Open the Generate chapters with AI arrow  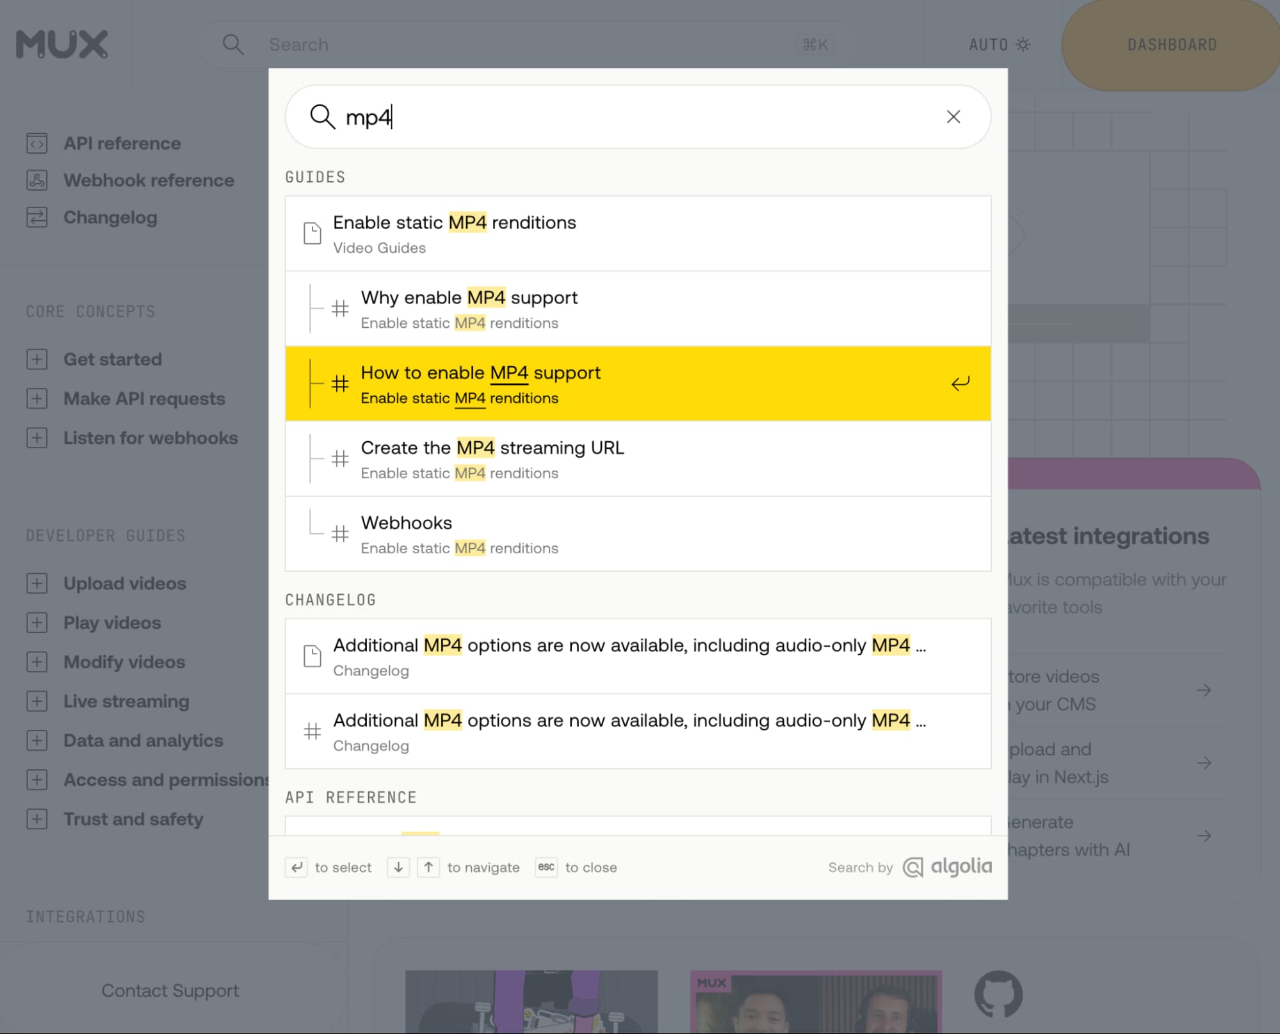point(1204,836)
